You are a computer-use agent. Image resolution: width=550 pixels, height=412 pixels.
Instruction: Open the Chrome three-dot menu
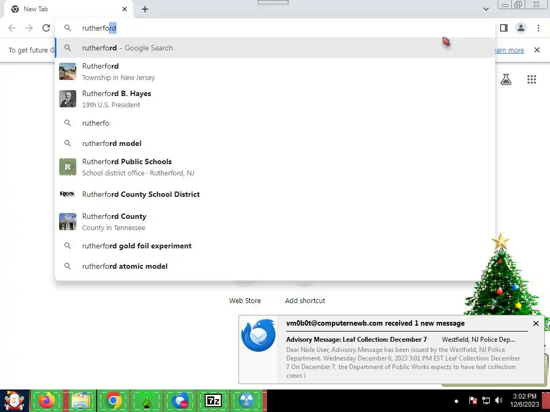538,28
